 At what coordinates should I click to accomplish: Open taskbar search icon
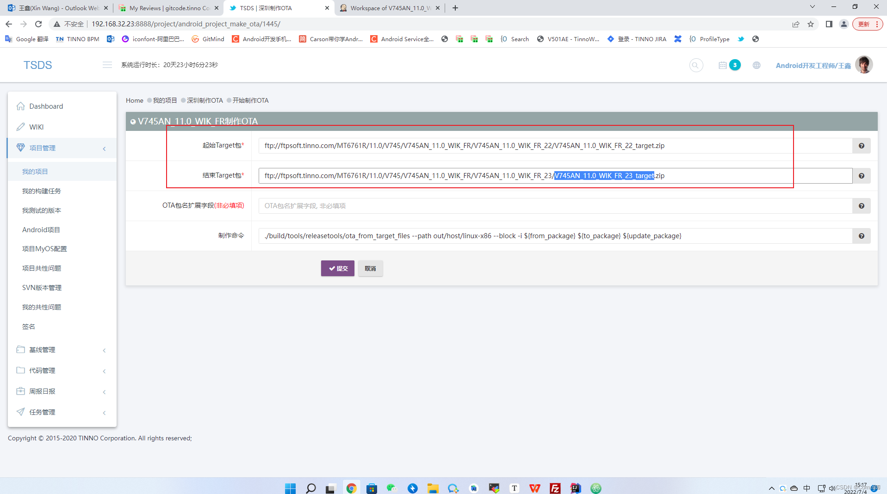(x=311, y=488)
